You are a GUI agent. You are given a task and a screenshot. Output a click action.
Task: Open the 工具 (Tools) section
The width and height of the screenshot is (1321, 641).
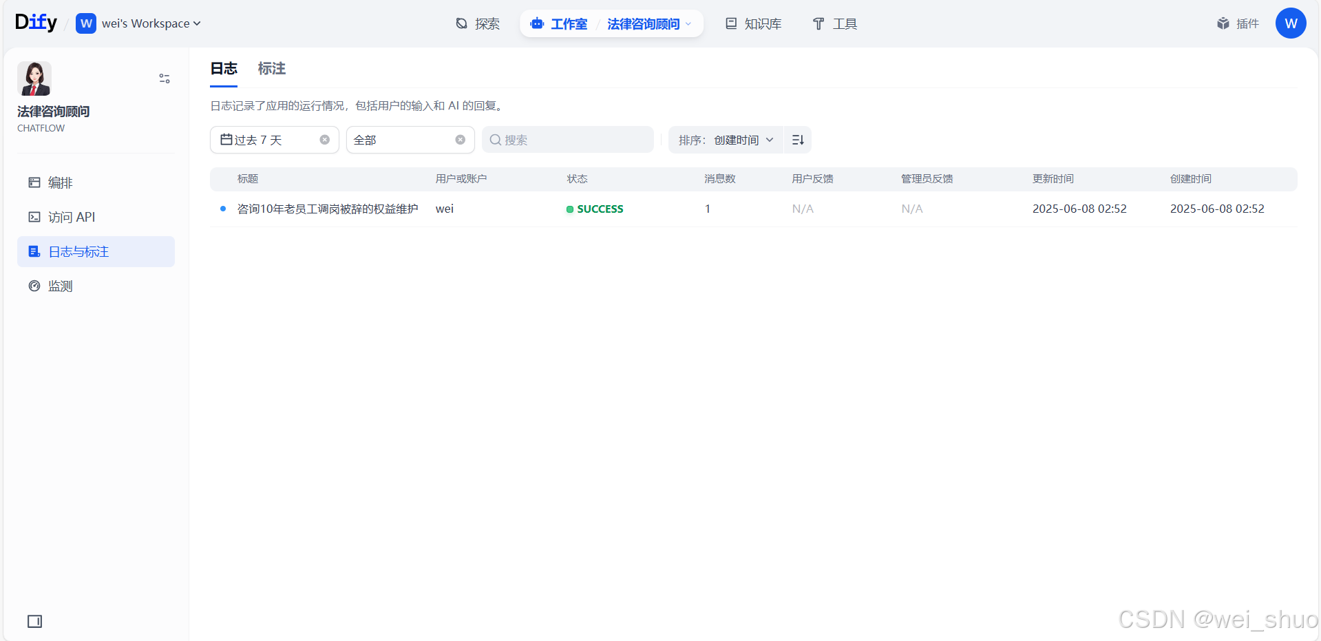click(834, 23)
